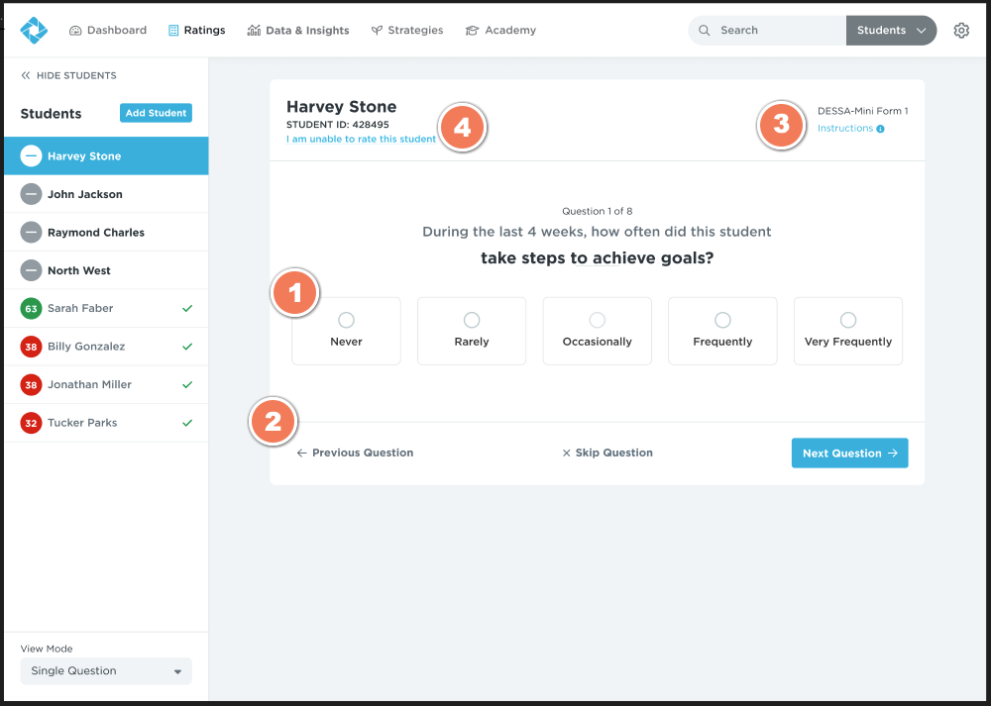Click Tucker Parks' red score badge
The image size is (991, 706).
[31, 423]
